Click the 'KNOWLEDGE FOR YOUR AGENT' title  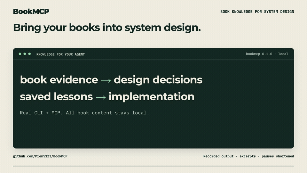[x=60, y=54]
